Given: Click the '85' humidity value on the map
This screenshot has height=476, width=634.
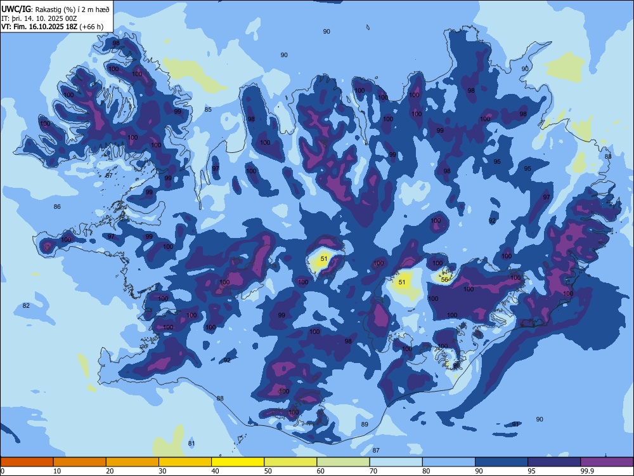Looking at the screenshot, I should click(x=208, y=109).
